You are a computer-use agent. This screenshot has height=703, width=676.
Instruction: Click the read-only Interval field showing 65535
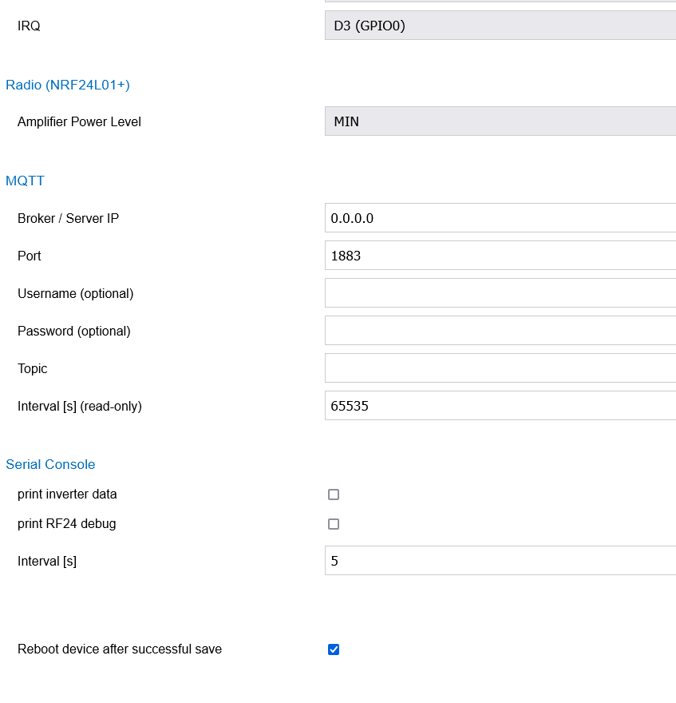pyautogui.click(x=500, y=406)
